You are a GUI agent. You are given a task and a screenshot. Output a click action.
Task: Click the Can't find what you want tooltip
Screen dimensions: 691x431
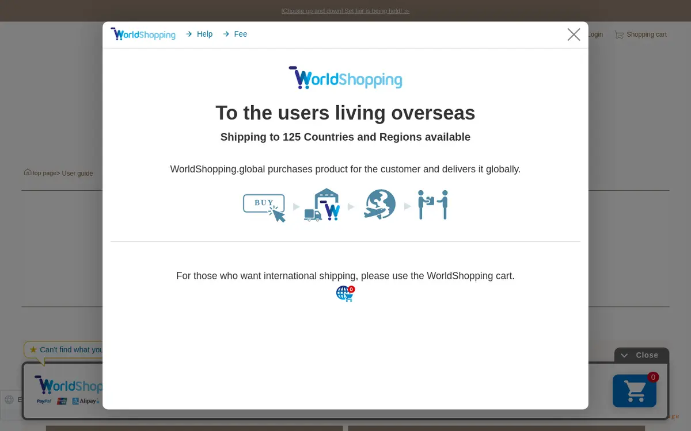[x=64, y=349]
